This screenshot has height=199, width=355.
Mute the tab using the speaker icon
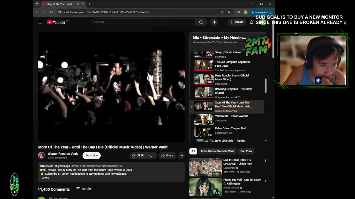(78, 4)
